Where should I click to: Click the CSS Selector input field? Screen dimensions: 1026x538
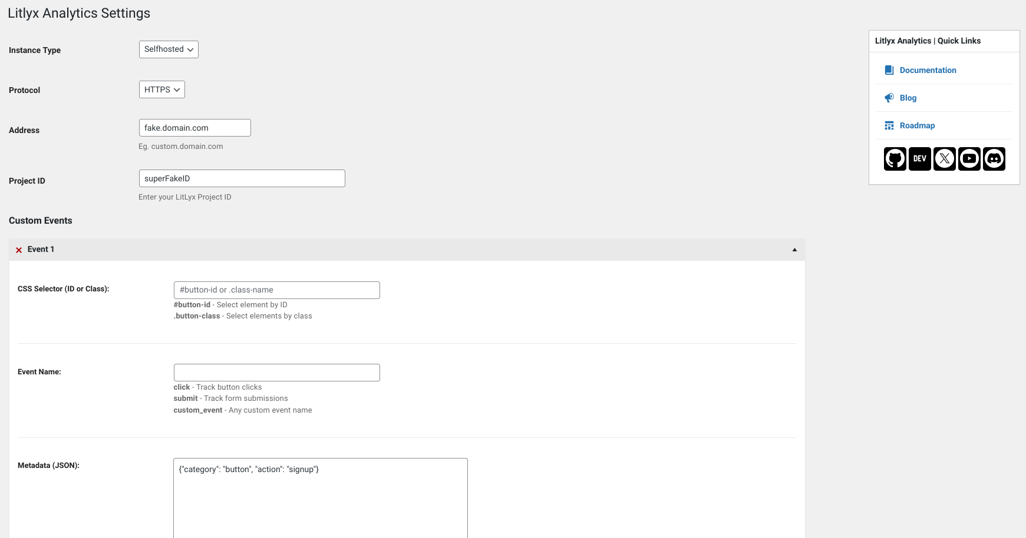[x=277, y=290]
